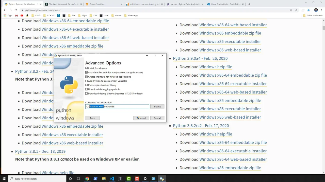Open Tight bookmarks folder
This screenshot has width=325, height=182.
pyautogui.click(x=82, y=15)
